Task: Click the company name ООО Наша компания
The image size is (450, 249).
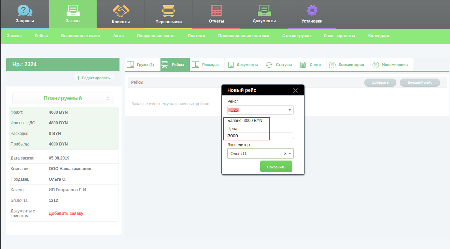Action: (70, 169)
